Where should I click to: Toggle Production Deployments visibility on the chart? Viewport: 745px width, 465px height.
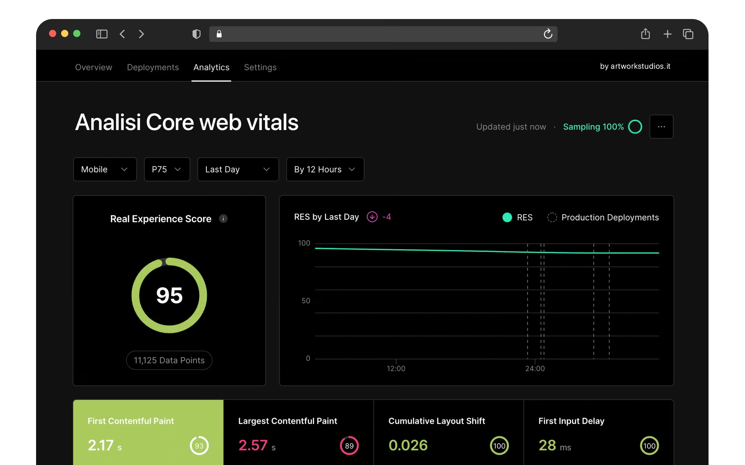tap(603, 217)
